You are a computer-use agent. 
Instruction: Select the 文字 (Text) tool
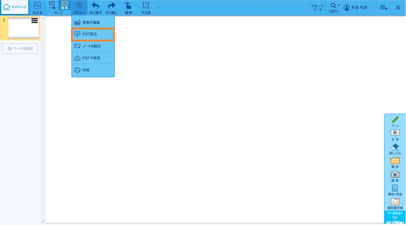[395, 135]
